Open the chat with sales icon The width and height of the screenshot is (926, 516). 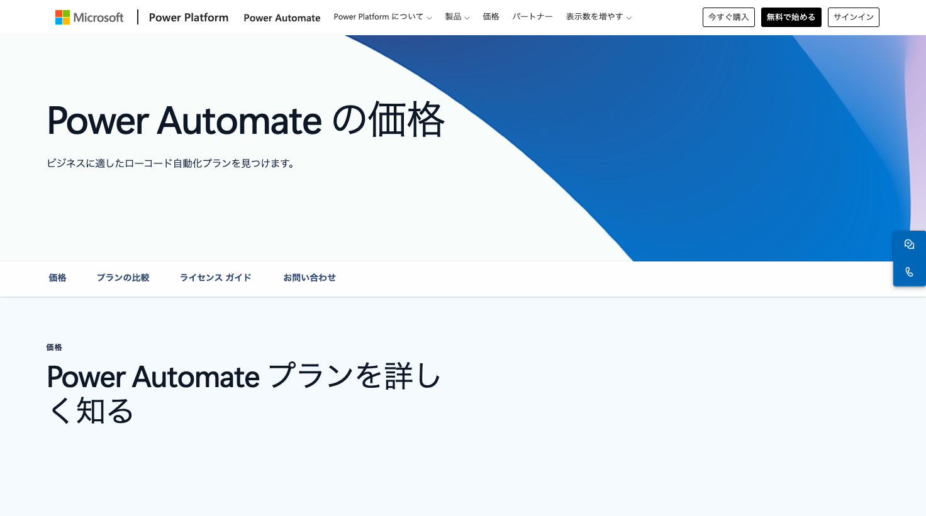(909, 244)
